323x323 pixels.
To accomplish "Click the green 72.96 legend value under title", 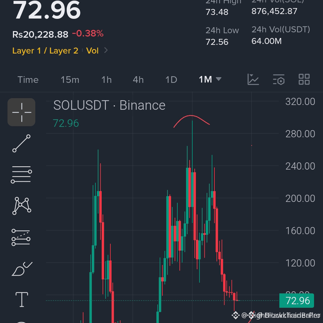I will coord(66,124).
